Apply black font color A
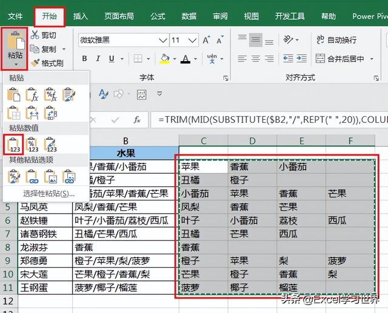388x313 pixels. [186, 59]
